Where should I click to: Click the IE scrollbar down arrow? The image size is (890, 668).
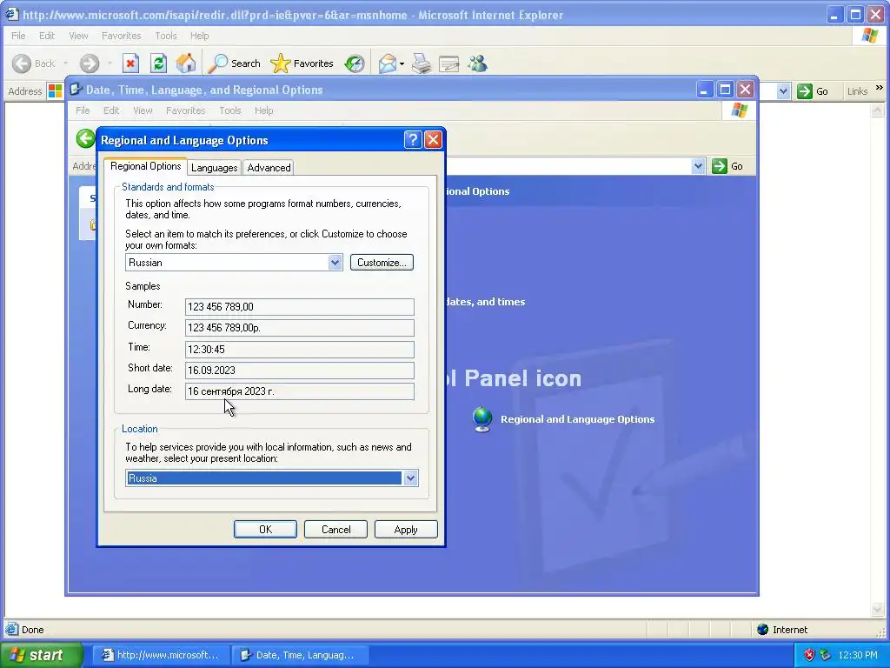pyautogui.click(x=878, y=610)
